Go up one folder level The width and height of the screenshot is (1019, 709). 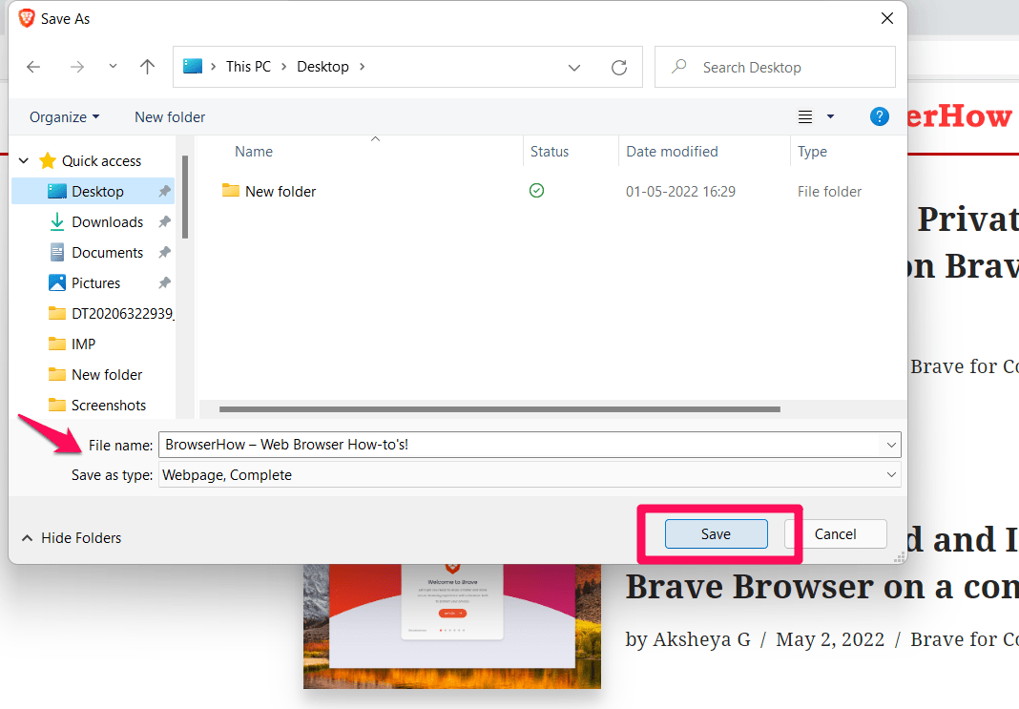148,67
